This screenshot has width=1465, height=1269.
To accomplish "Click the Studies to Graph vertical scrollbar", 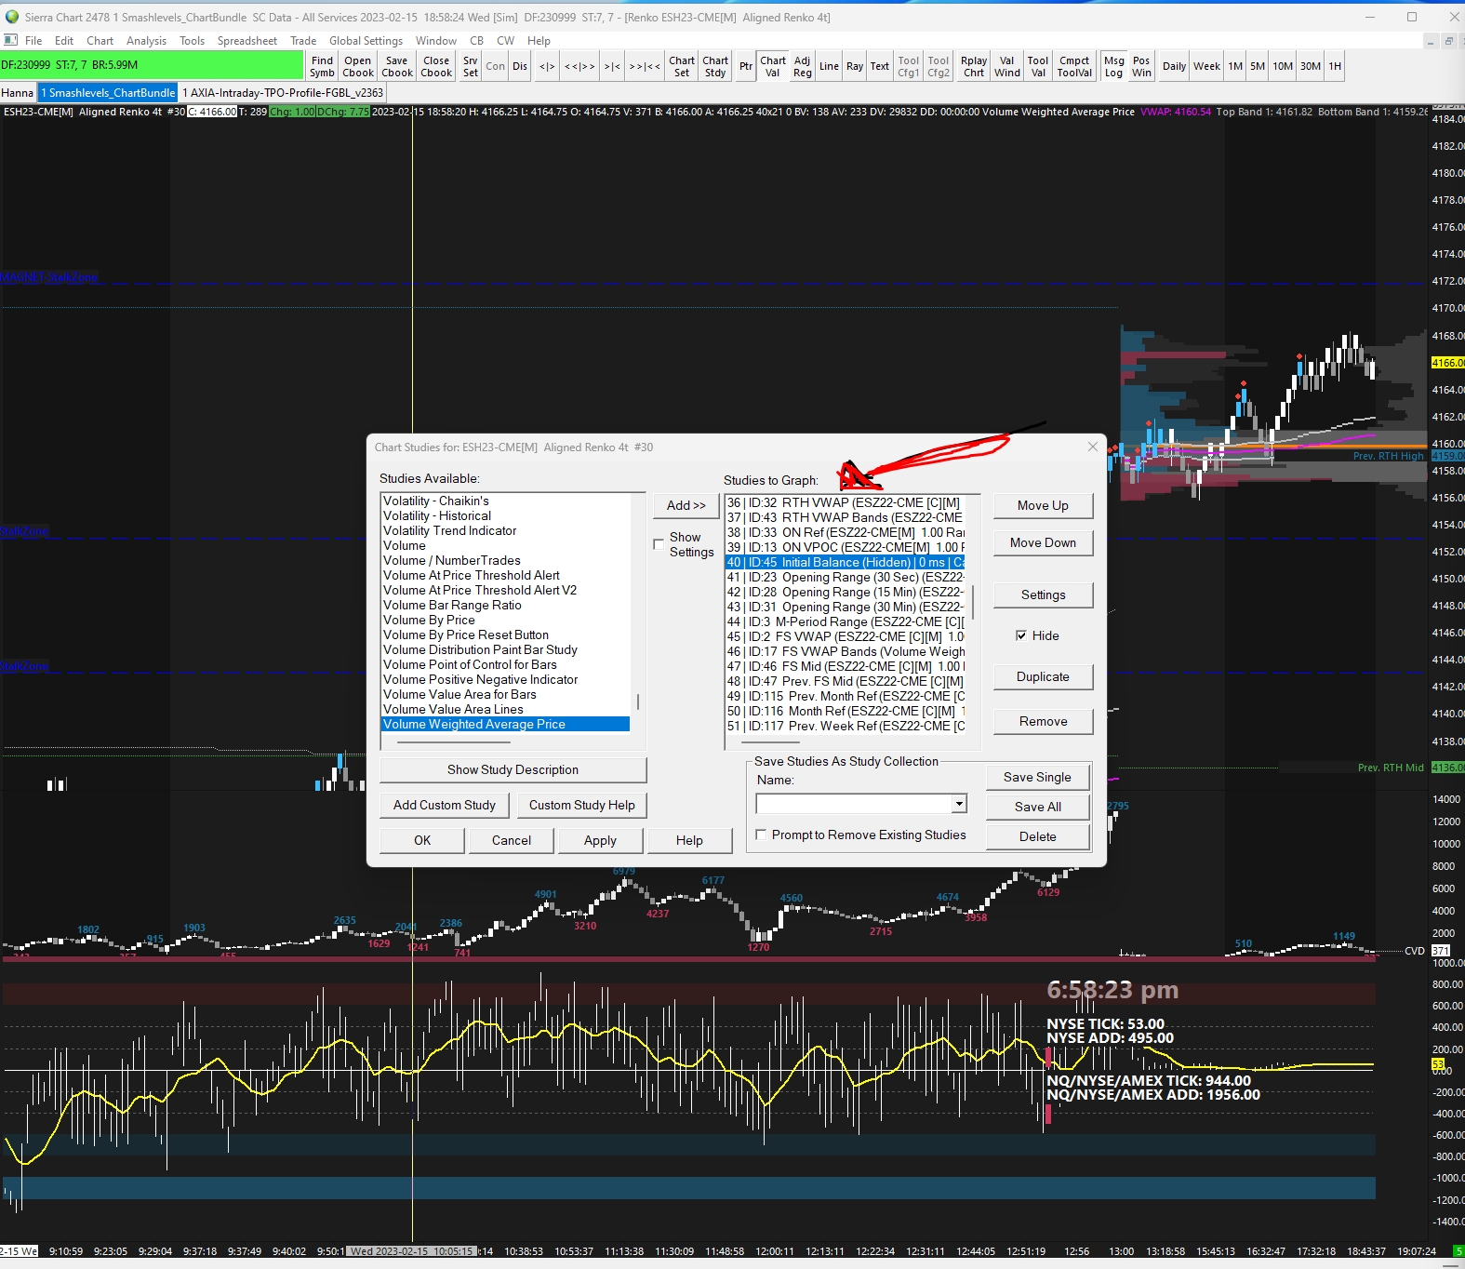I will [x=973, y=603].
